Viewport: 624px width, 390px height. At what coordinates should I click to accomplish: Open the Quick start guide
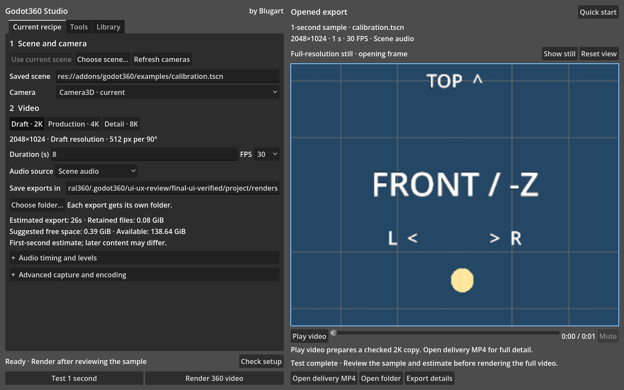click(598, 12)
